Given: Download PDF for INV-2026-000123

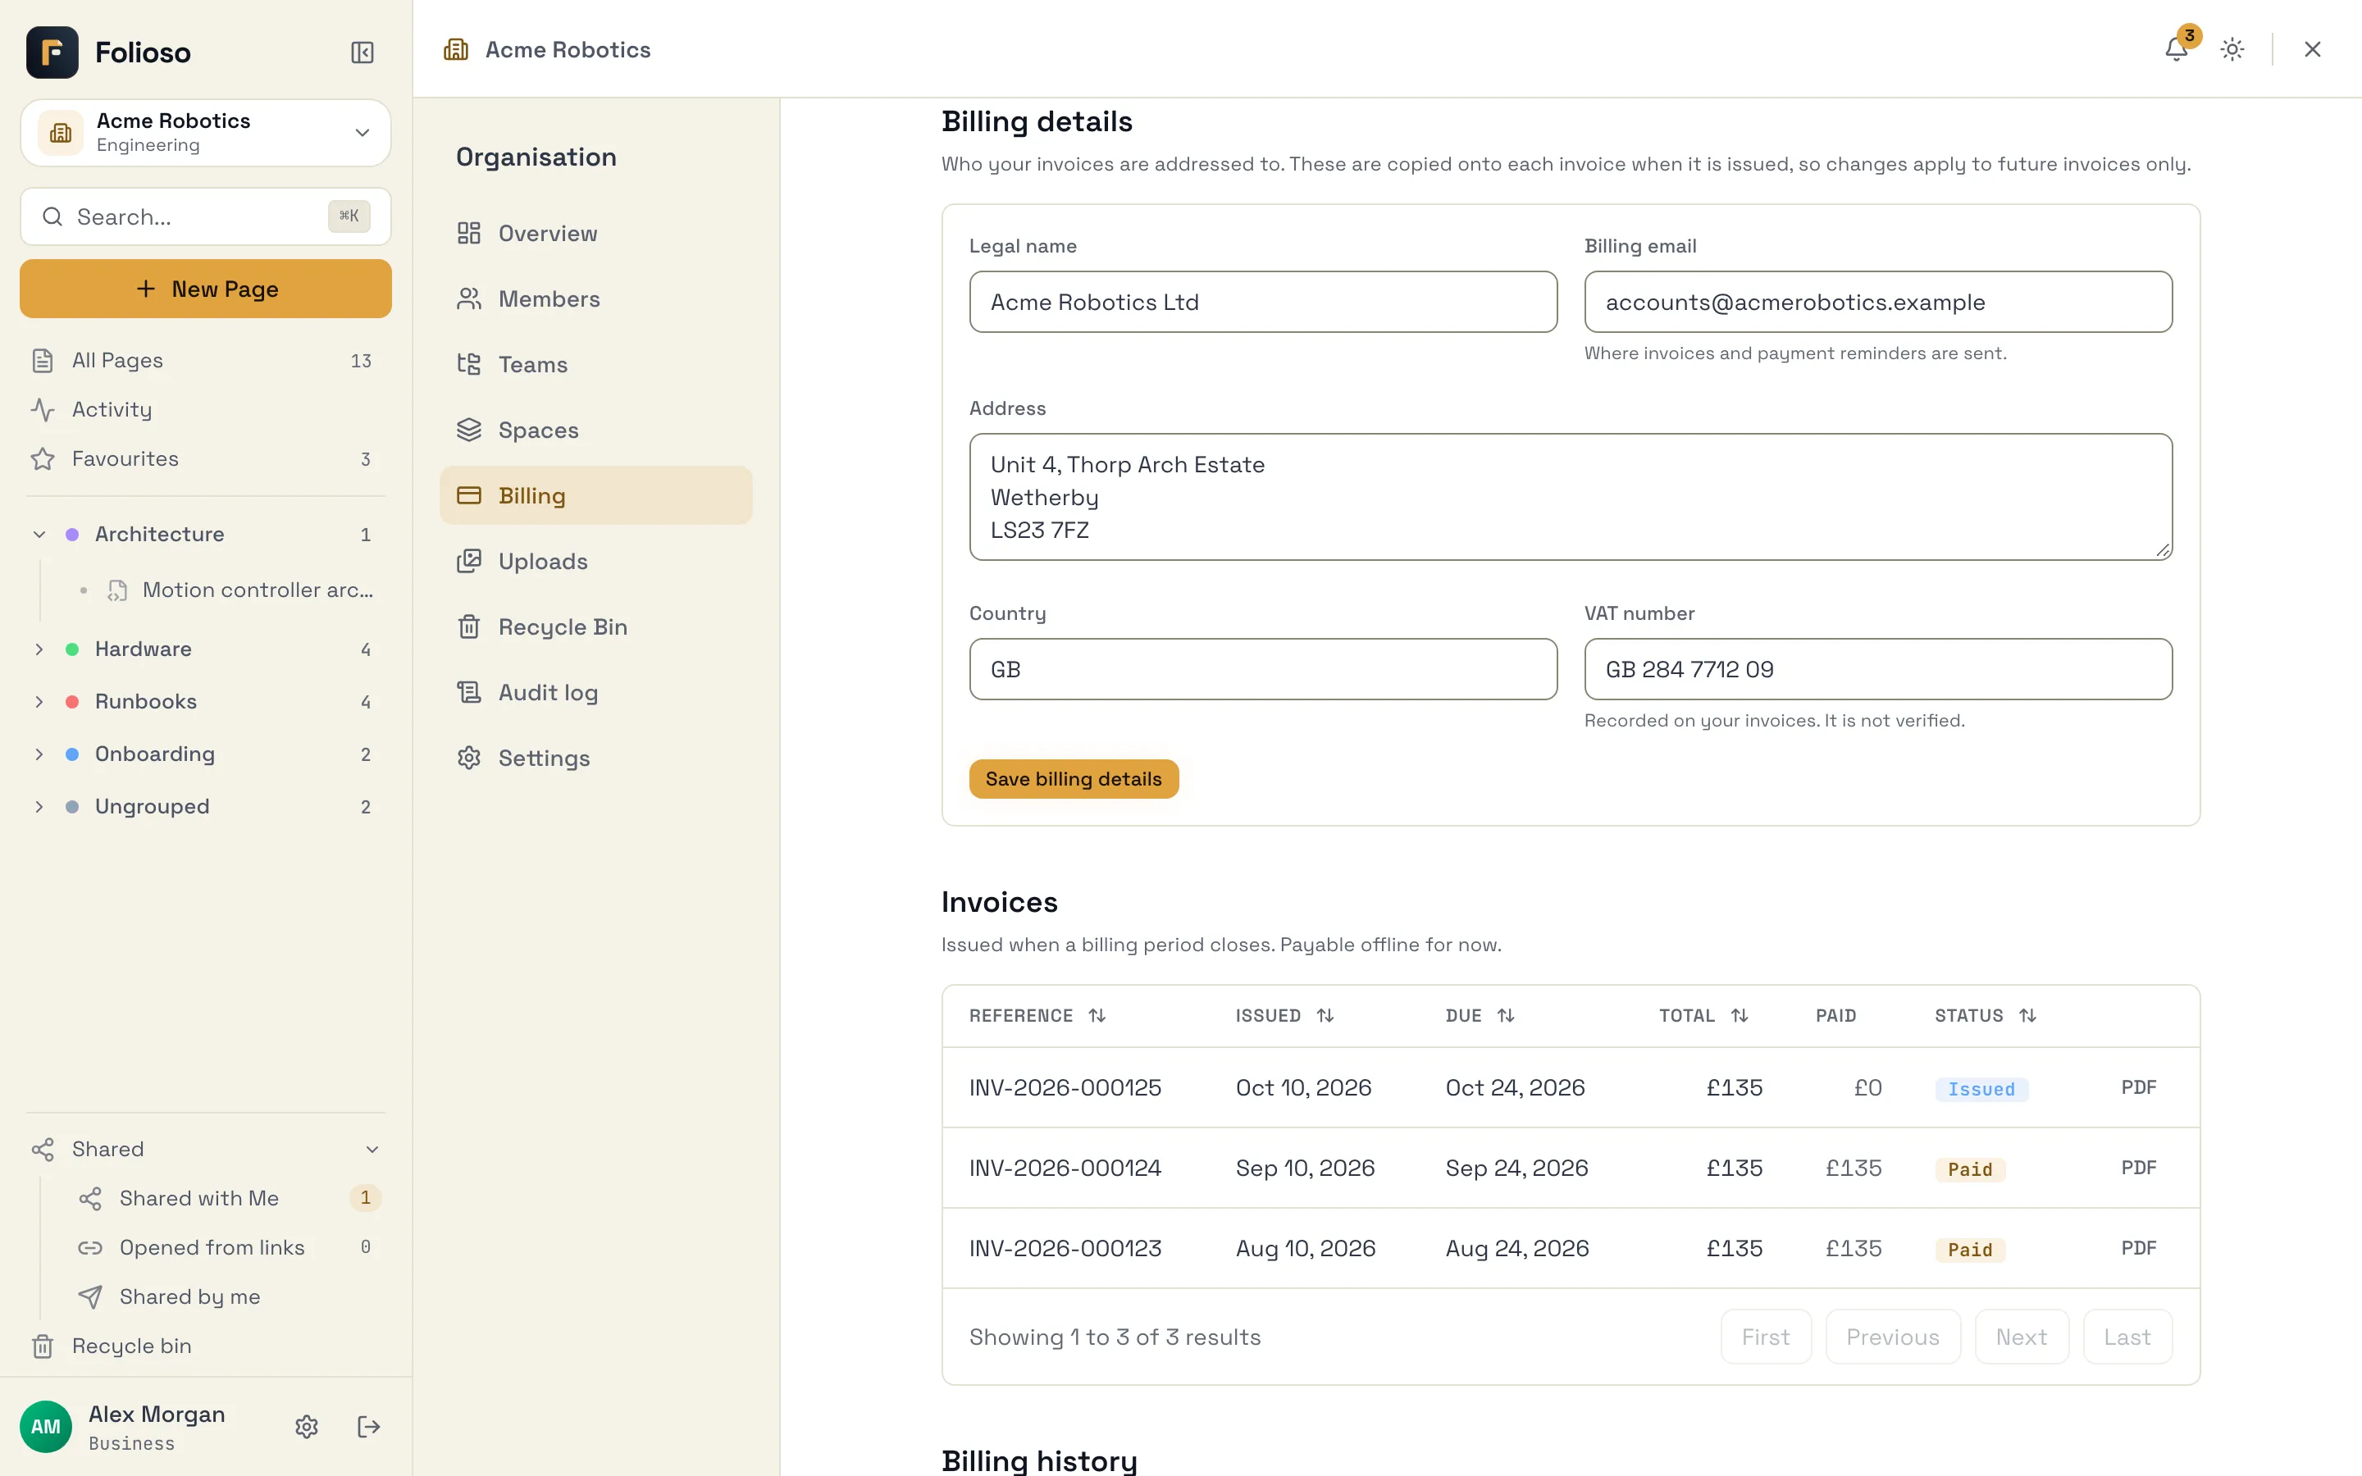Looking at the screenshot, I should pyautogui.click(x=2137, y=1249).
